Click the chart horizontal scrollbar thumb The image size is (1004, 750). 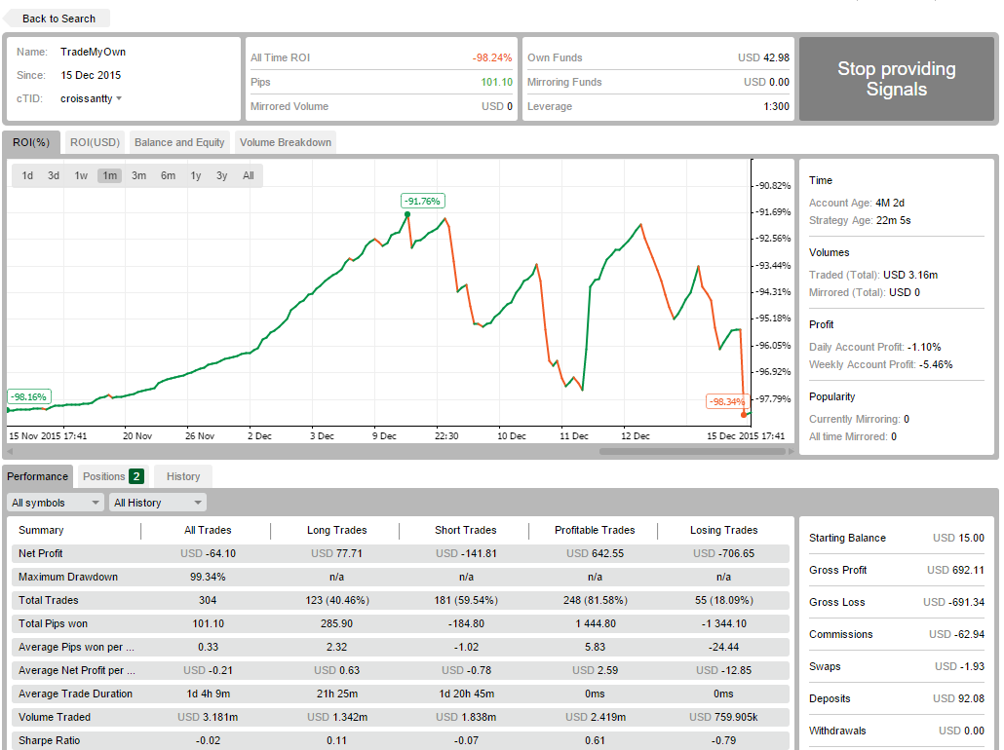692,451
